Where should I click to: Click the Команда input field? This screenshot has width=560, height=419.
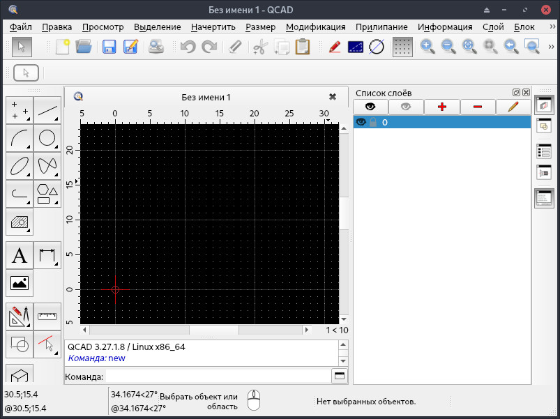218,376
